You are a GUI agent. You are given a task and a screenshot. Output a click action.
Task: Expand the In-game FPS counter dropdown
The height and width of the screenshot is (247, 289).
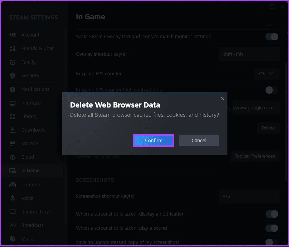267,74
